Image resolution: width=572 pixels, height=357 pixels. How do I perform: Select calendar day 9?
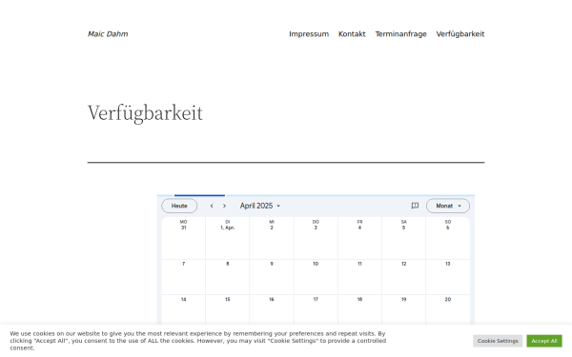click(272, 264)
